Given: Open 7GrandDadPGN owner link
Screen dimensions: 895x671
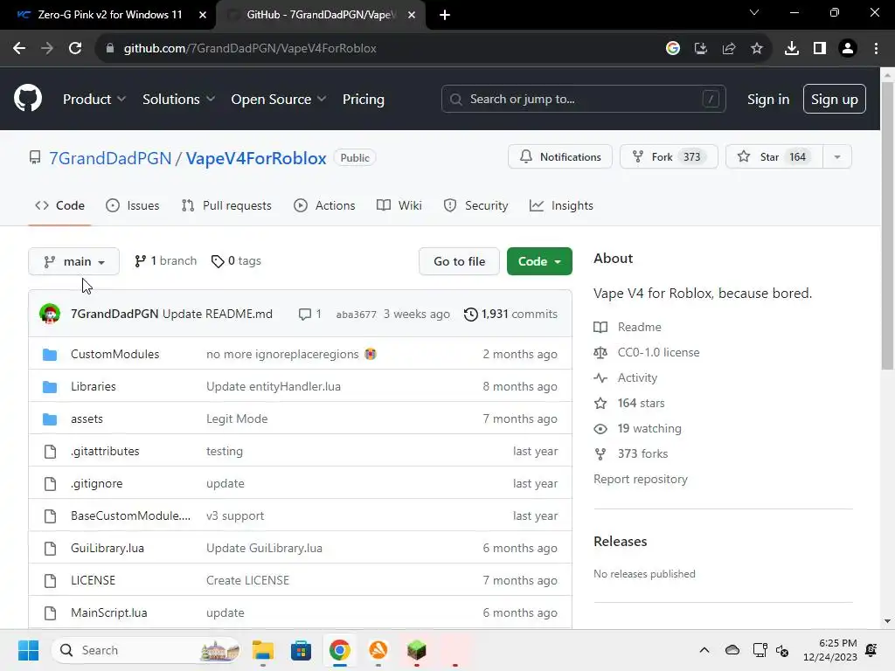Looking at the screenshot, I should coord(110,158).
